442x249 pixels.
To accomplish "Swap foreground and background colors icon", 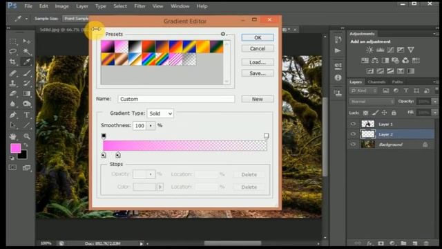I will (x=26, y=145).
